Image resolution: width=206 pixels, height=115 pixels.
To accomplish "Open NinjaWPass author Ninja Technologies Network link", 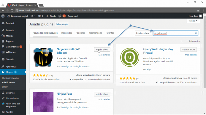I will click(75, 107).
